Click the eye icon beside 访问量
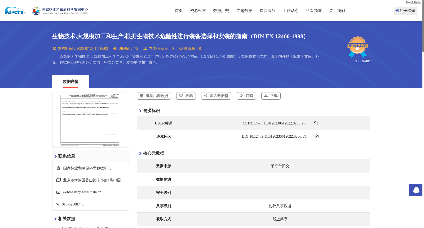This screenshot has height=228, width=424. point(115,48)
